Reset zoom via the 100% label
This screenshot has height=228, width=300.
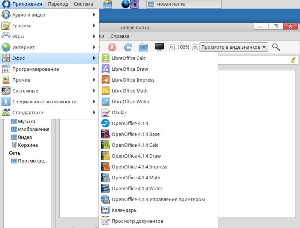click(x=183, y=47)
